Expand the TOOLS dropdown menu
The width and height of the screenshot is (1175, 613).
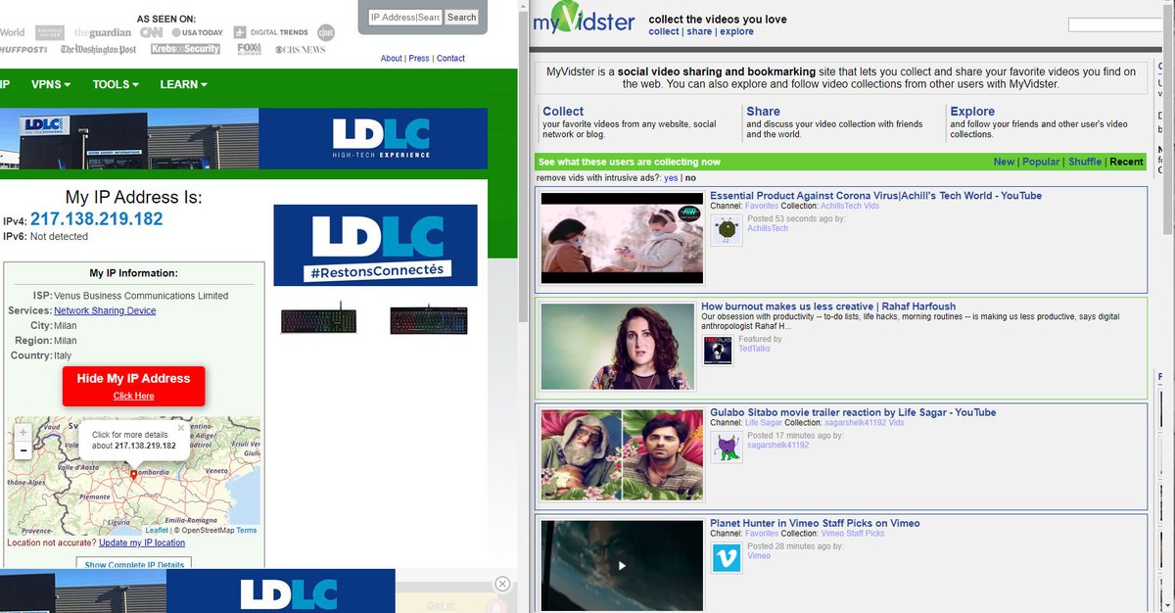116,84
